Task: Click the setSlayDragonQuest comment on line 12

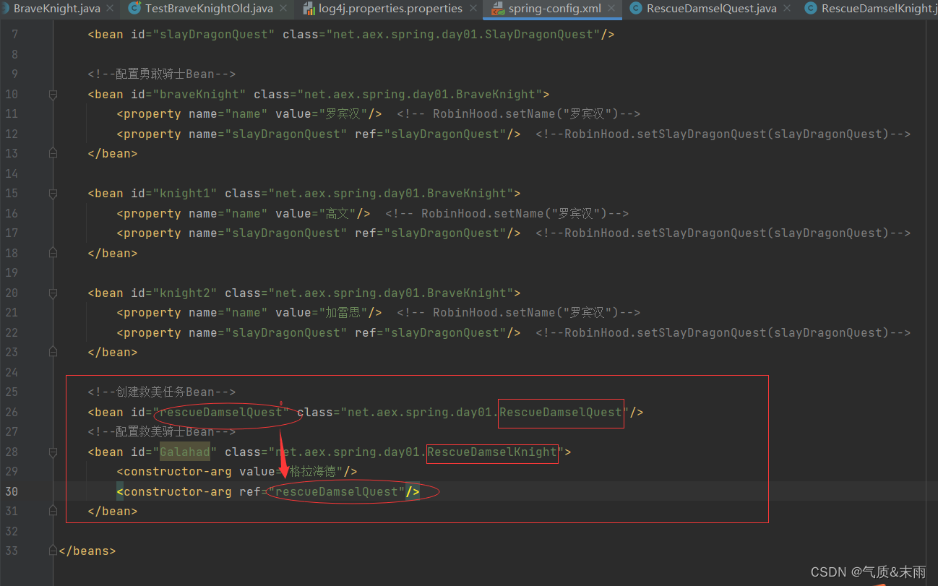Action: (723, 134)
